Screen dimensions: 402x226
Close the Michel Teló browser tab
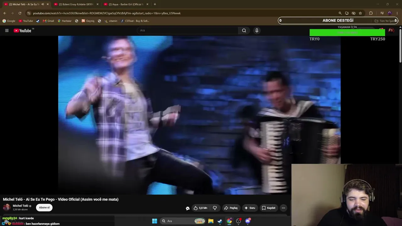(48, 4)
